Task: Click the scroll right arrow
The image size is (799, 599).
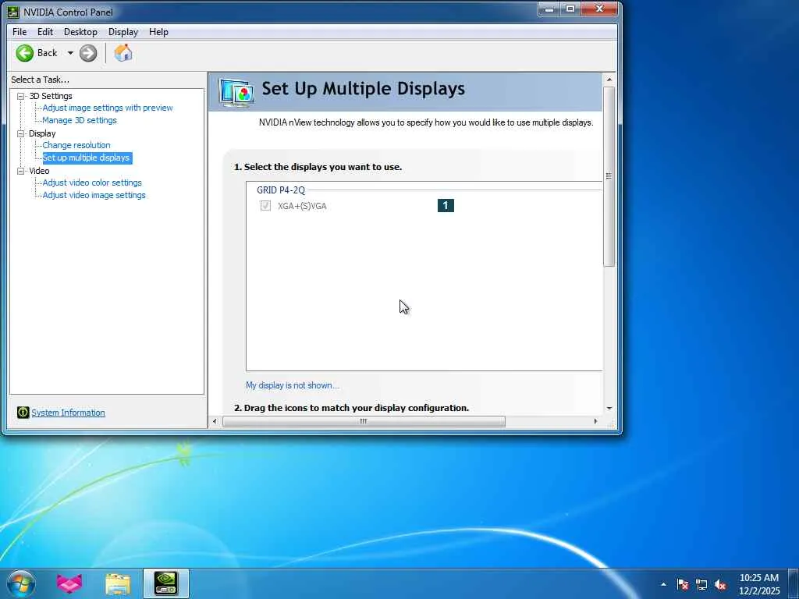Action: (x=595, y=421)
